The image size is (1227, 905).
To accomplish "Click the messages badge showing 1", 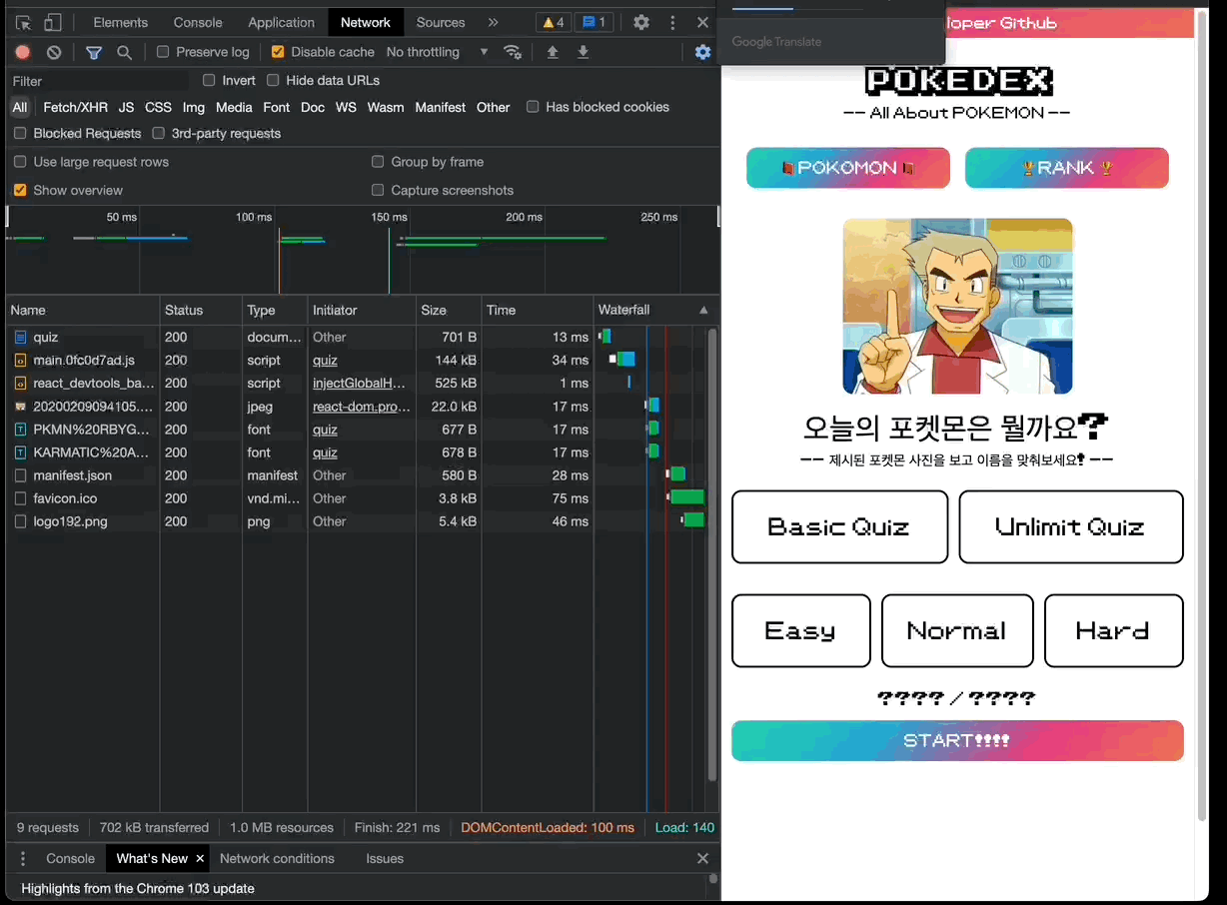I will 595,22.
